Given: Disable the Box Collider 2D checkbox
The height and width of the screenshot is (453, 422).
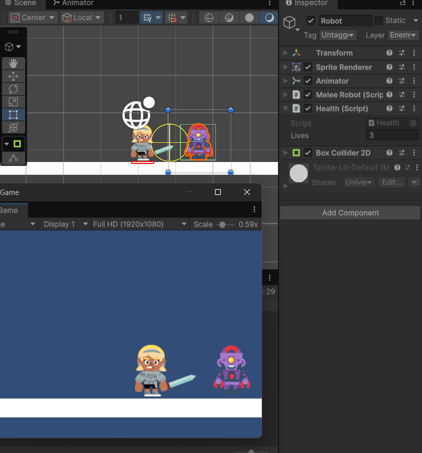Looking at the screenshot, I should [x=308, y=153].
